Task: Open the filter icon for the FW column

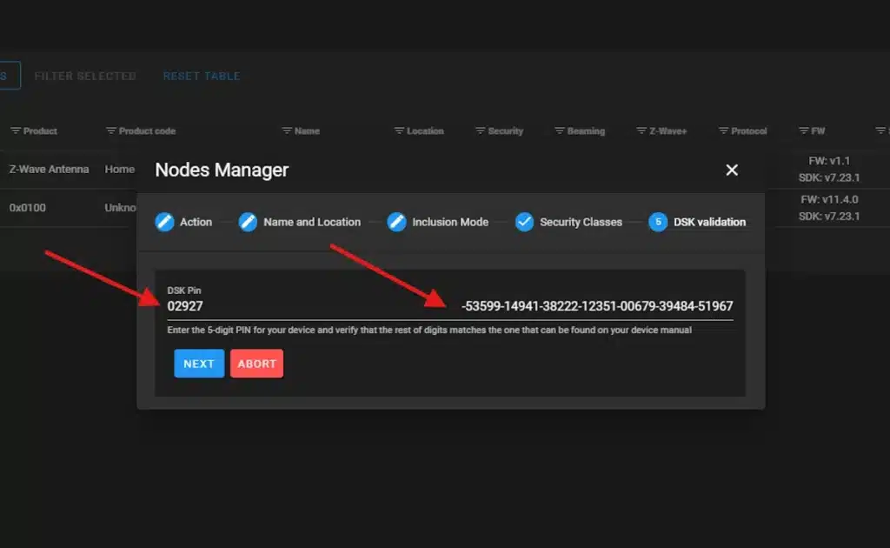Action: click(804, 131)
